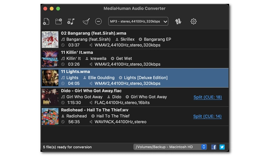Start conversion with the convert arrows icon
The height and width of the screenshot is (156, 270).
[178, 22]
